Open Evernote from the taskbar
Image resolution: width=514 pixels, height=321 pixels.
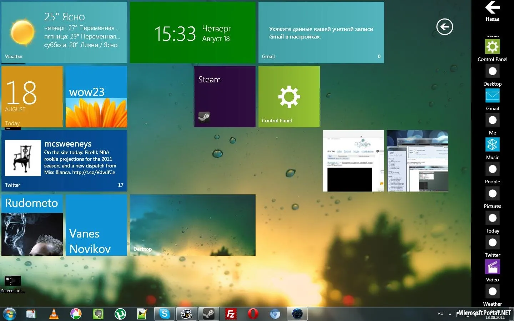click(x=98, y=314)
